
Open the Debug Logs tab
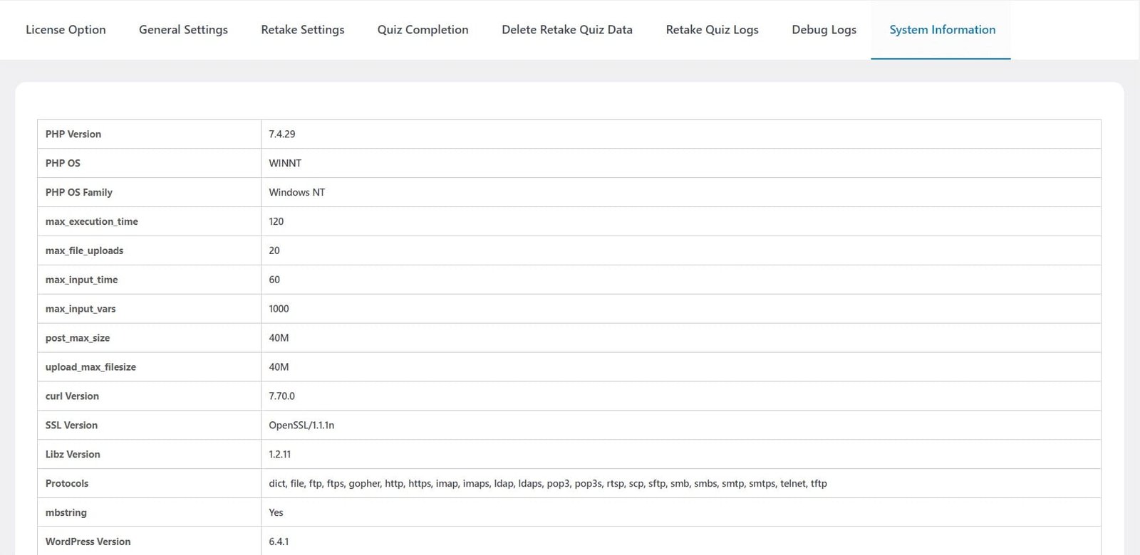tap(824, 30)
